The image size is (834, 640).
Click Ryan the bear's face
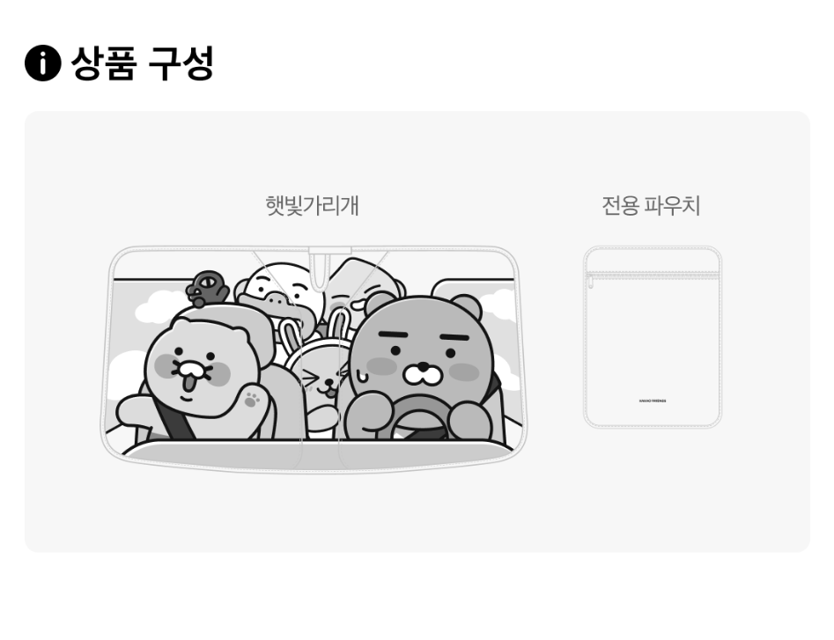[423, 357]
